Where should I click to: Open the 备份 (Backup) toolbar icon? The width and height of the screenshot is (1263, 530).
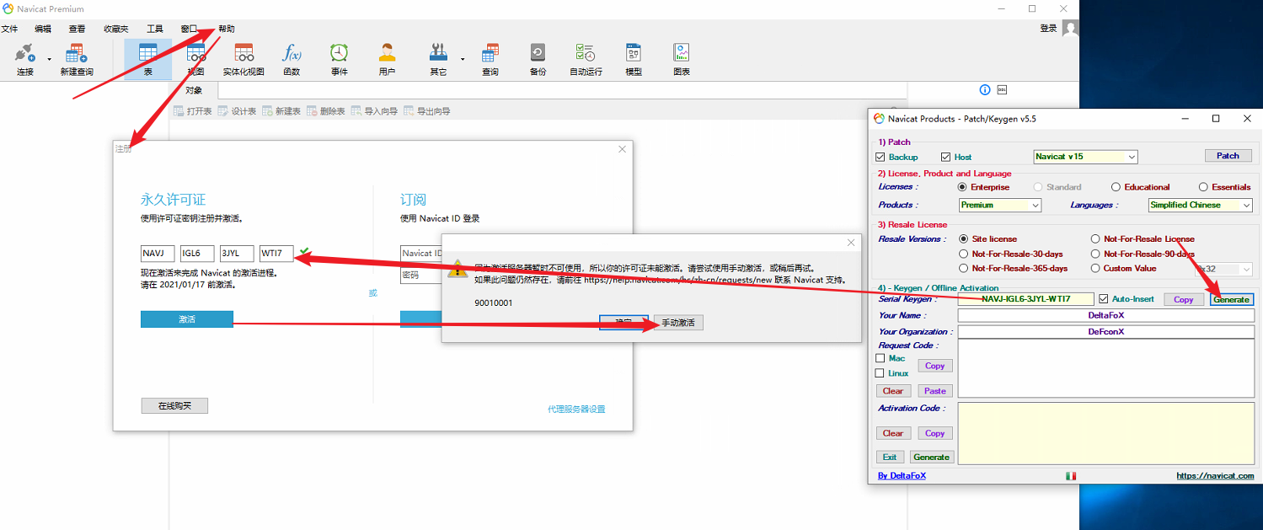pyautogui.click(x=538, y=59)
